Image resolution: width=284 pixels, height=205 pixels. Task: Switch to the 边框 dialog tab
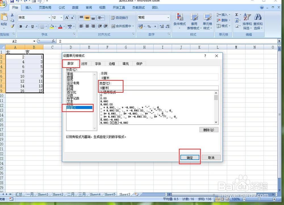point(112,64)
